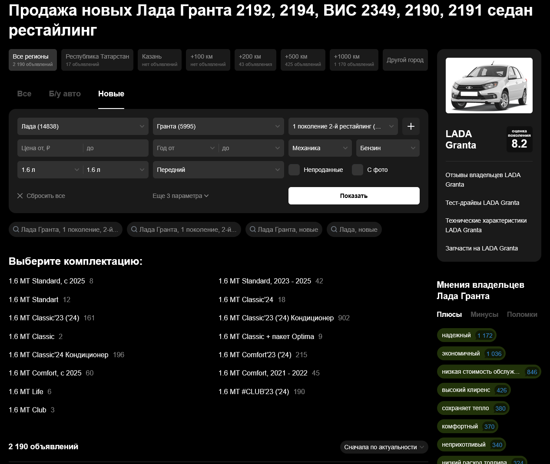Image resolution: width=550 pixels, height=464 pixels.
Task: Open the Технические характеристики LADA Granta link
Action: 486,225
